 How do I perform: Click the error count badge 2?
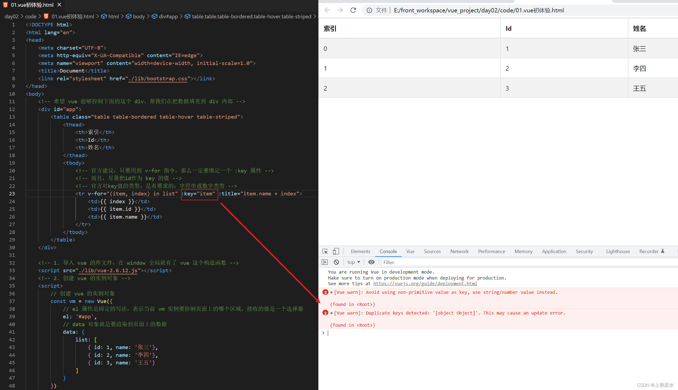pos(325,313)
